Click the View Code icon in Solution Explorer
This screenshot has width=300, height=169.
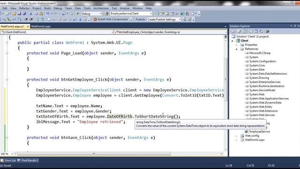pos(251,31)
